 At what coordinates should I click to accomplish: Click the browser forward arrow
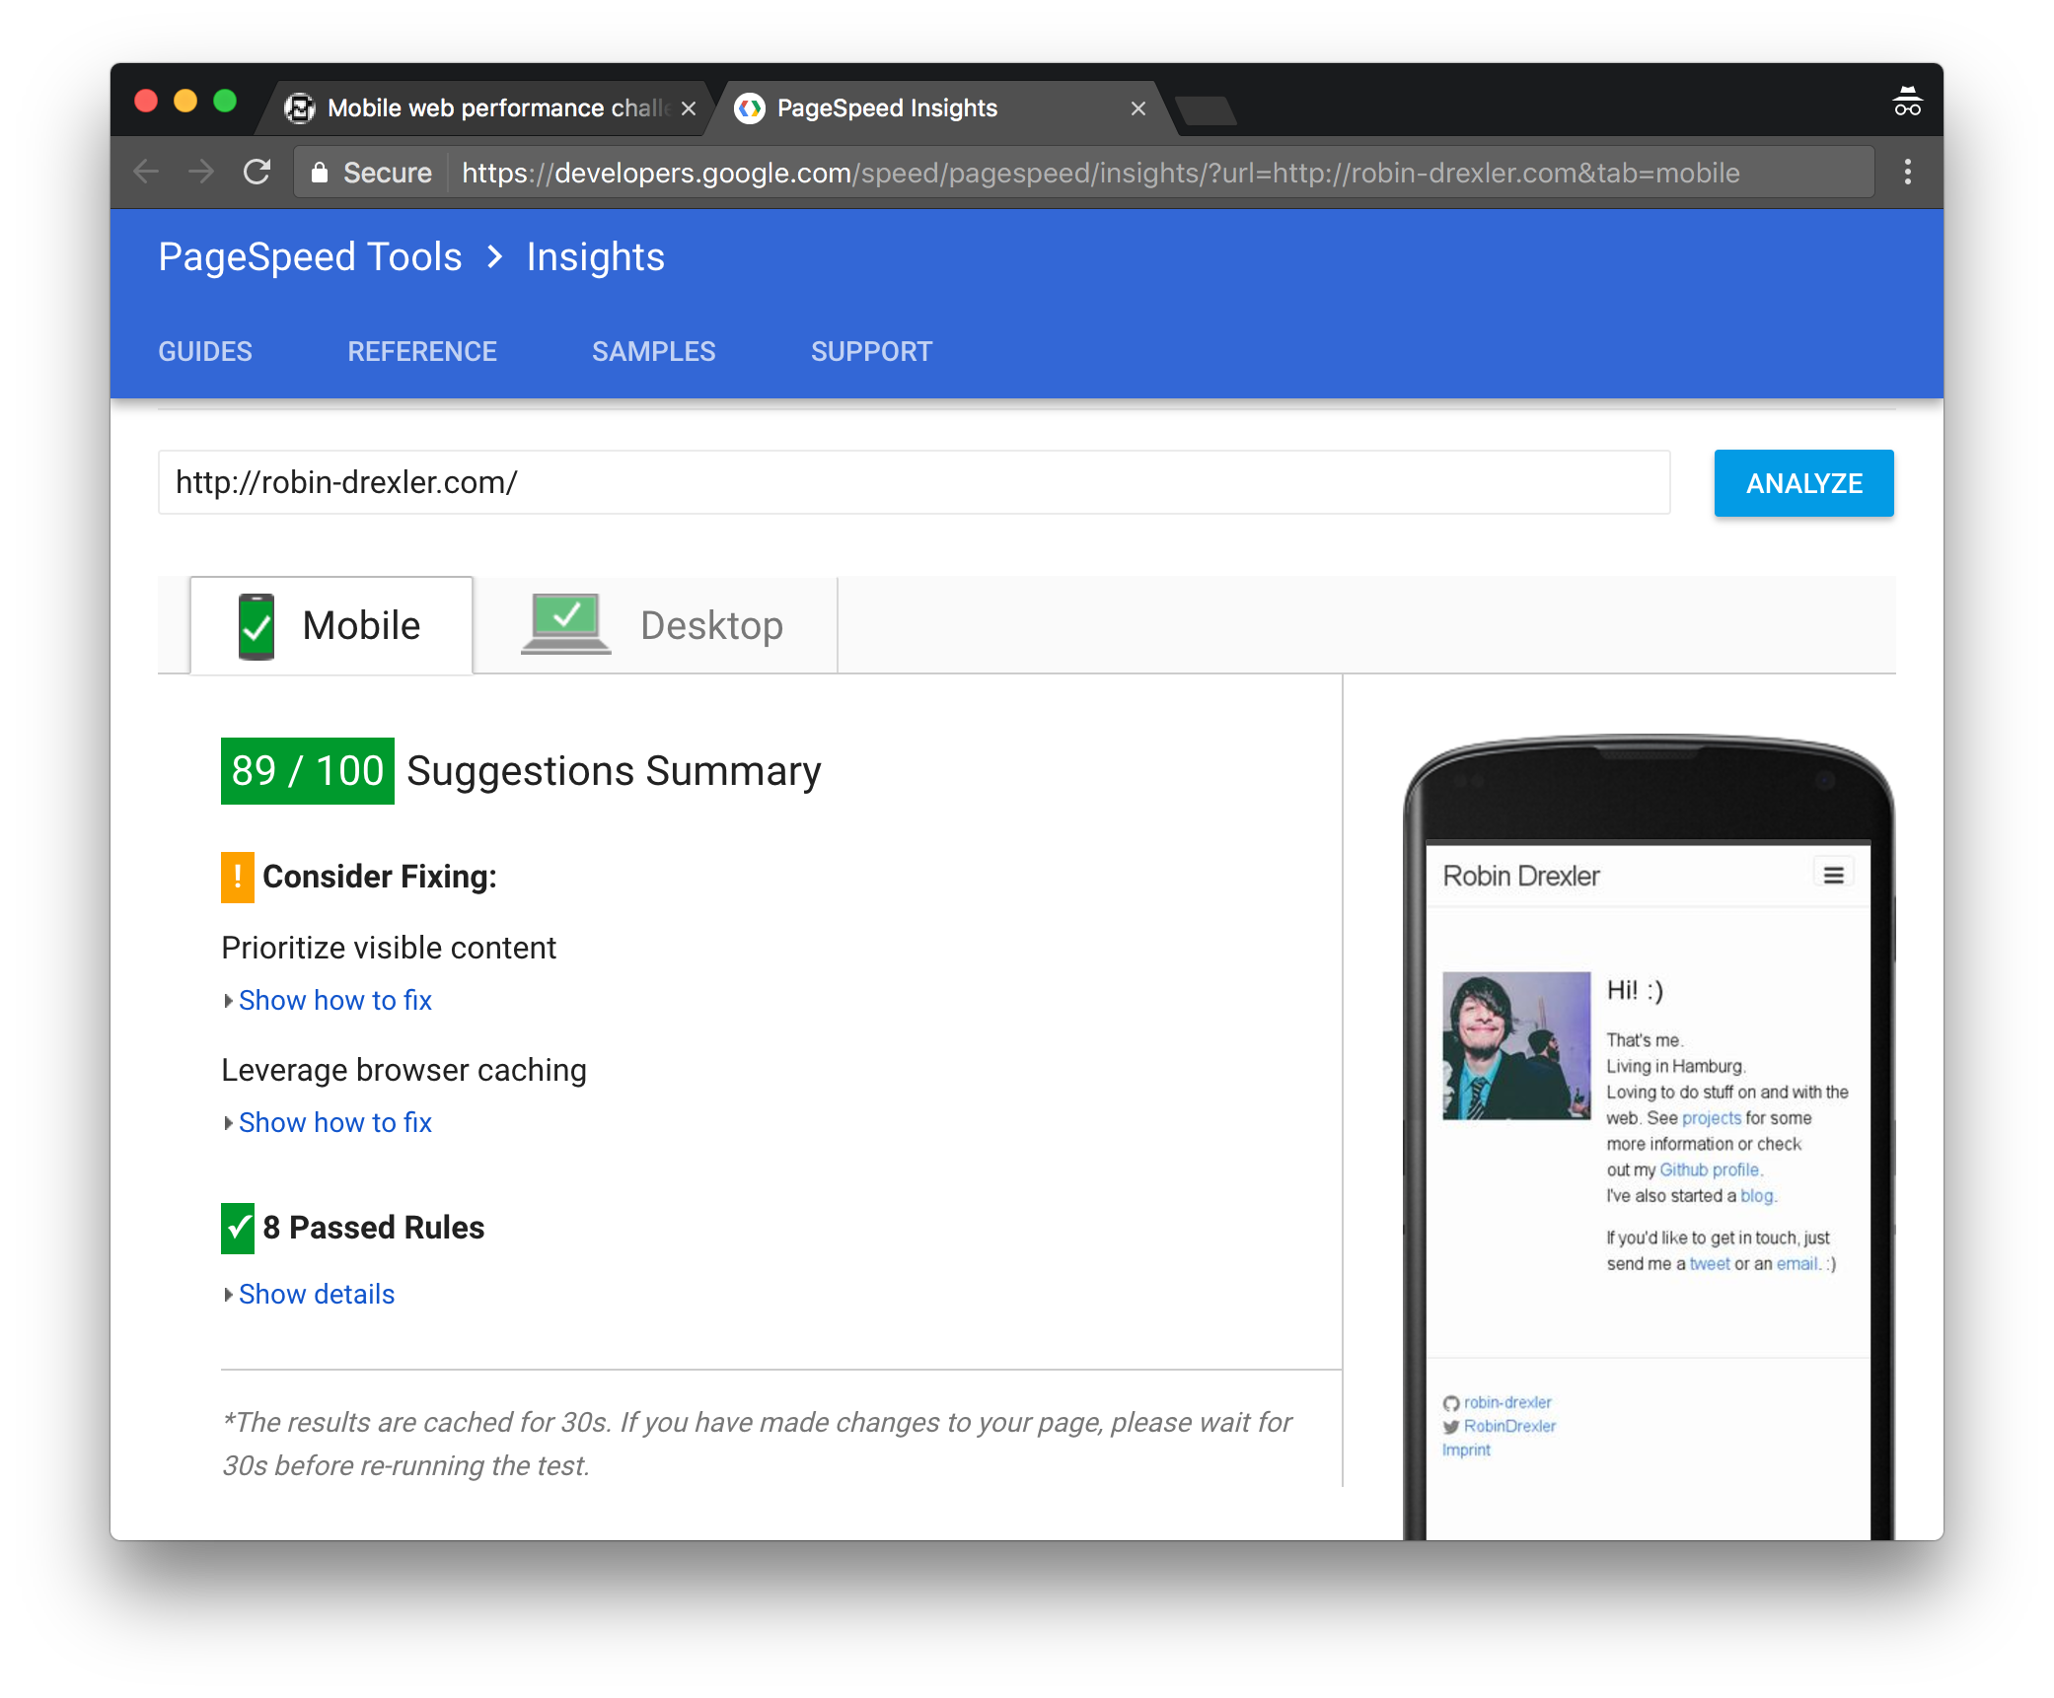(201, 173)
